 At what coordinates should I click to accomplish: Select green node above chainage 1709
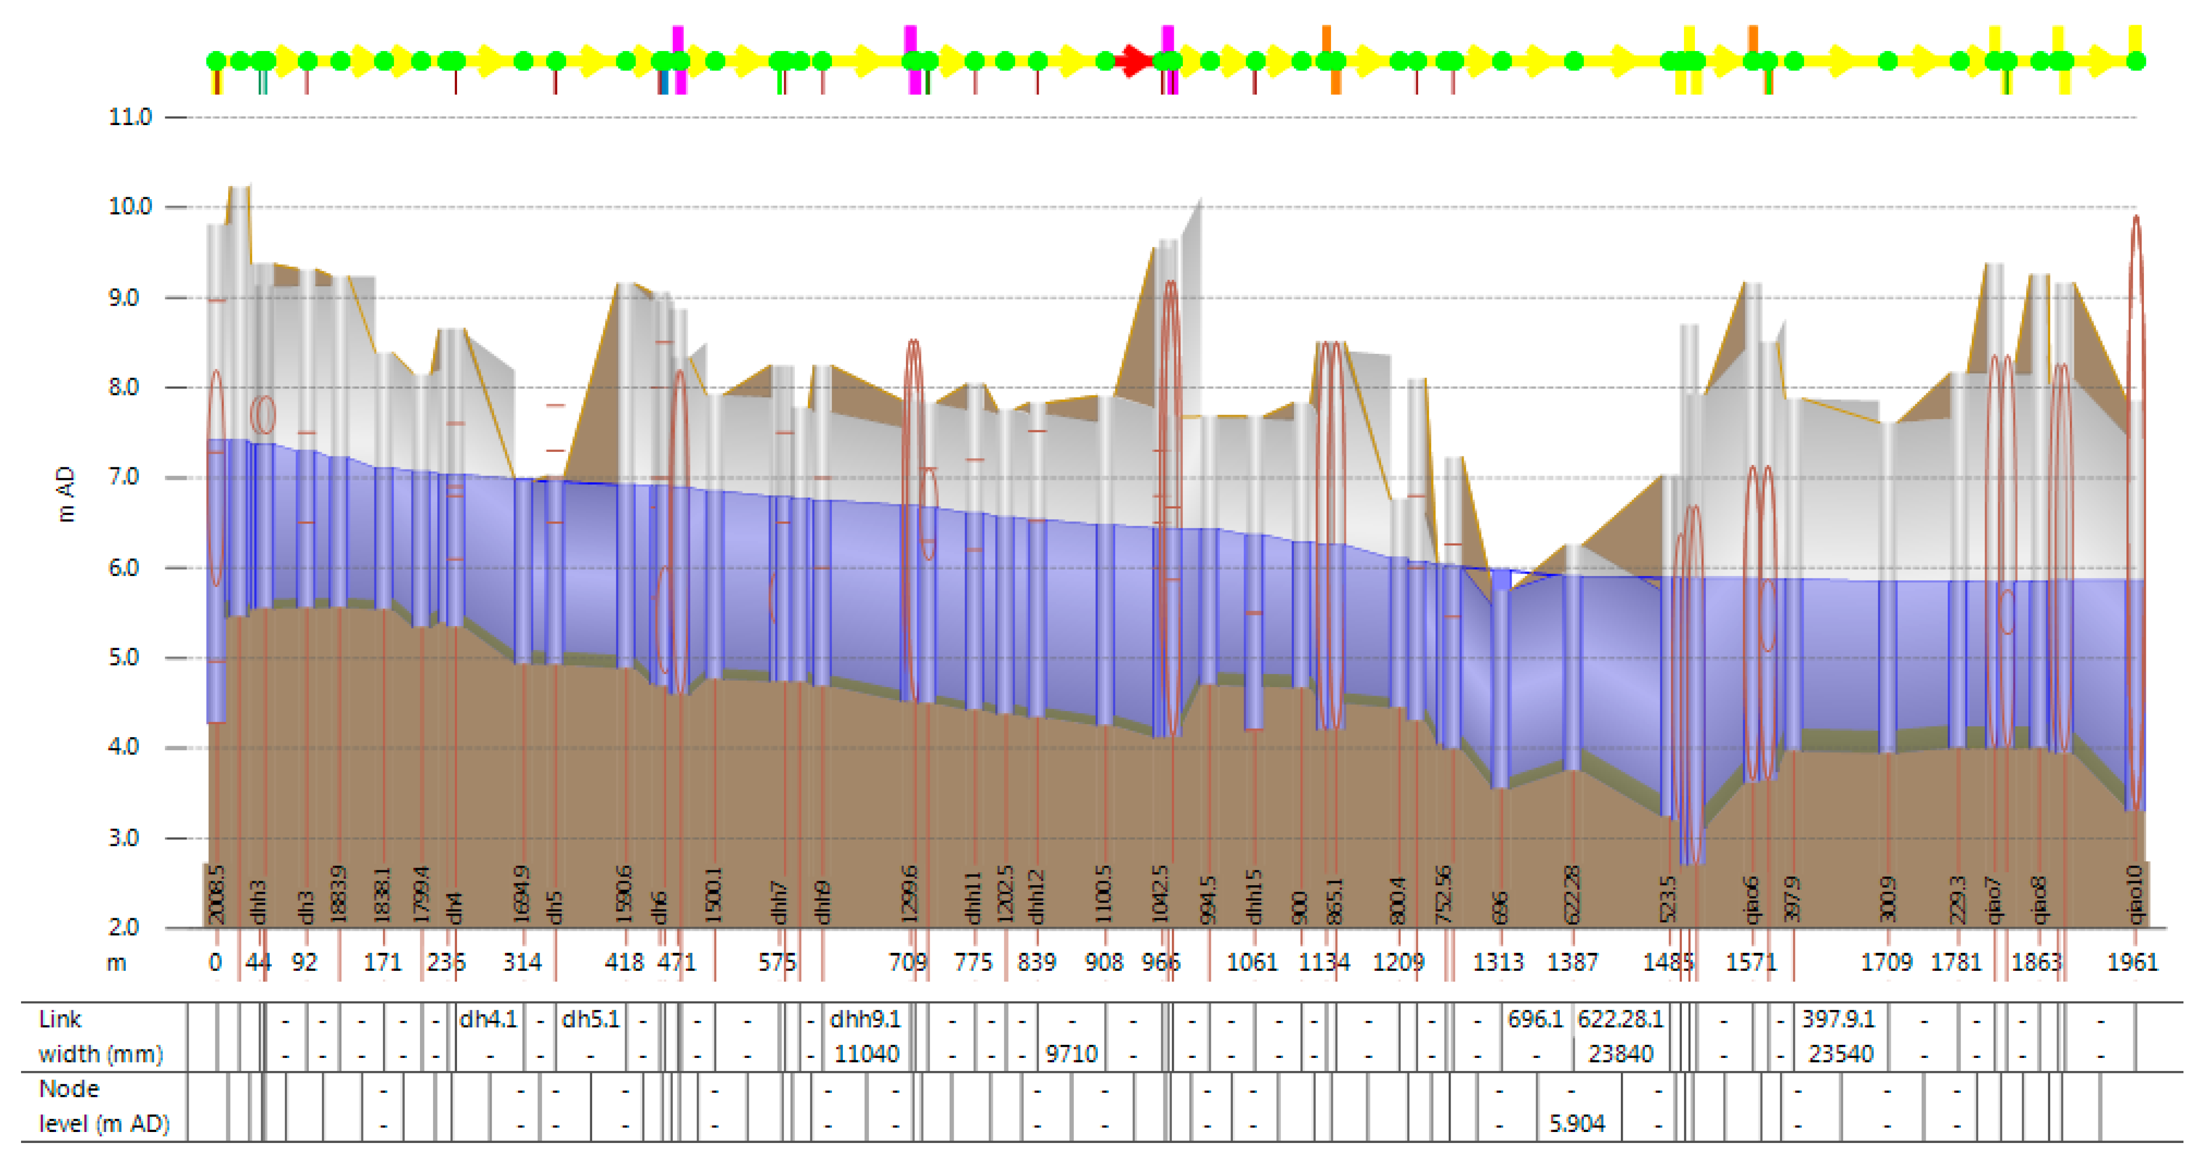(1888, 61)
